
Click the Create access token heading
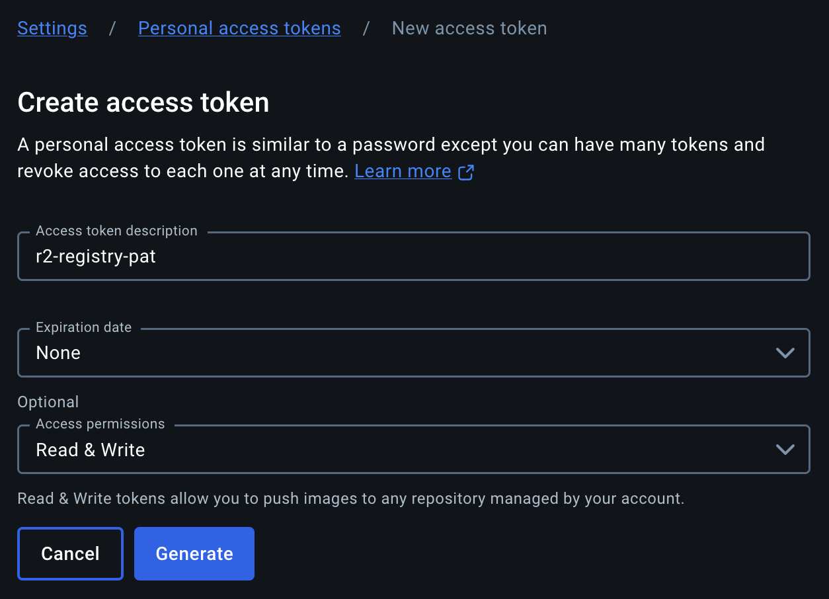[143, 102]
